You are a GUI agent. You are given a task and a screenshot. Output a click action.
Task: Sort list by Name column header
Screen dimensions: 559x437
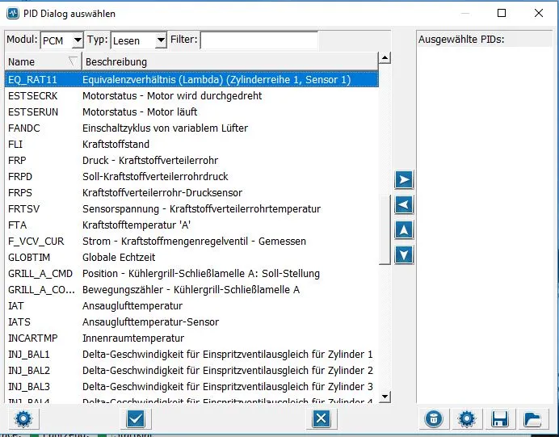coord(42,61)
